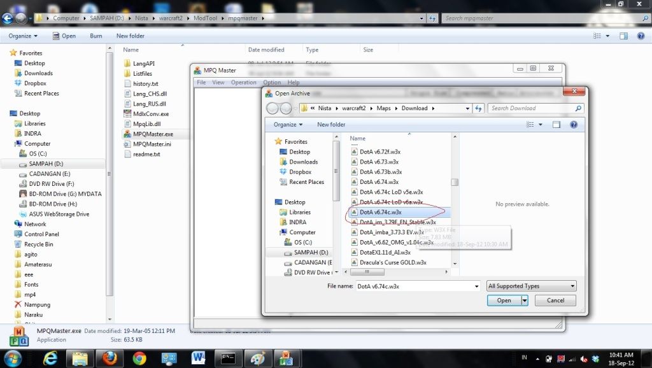Cancel the Open Archive dialog
The width and height of the screenshot is (652, 368).
click(555, 301)
